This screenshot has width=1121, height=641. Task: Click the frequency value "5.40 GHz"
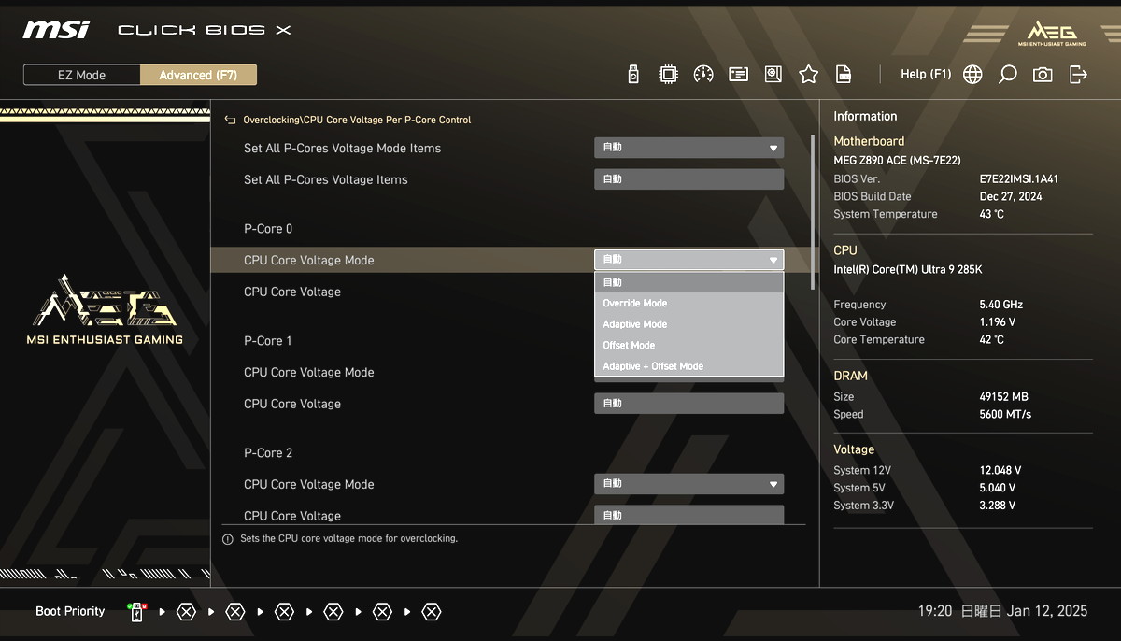1000,305
